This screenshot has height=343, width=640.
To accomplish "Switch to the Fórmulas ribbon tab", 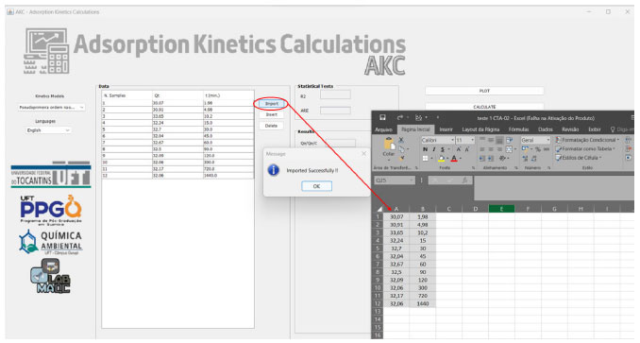I will pyautogui.click(x=518, y=129).
